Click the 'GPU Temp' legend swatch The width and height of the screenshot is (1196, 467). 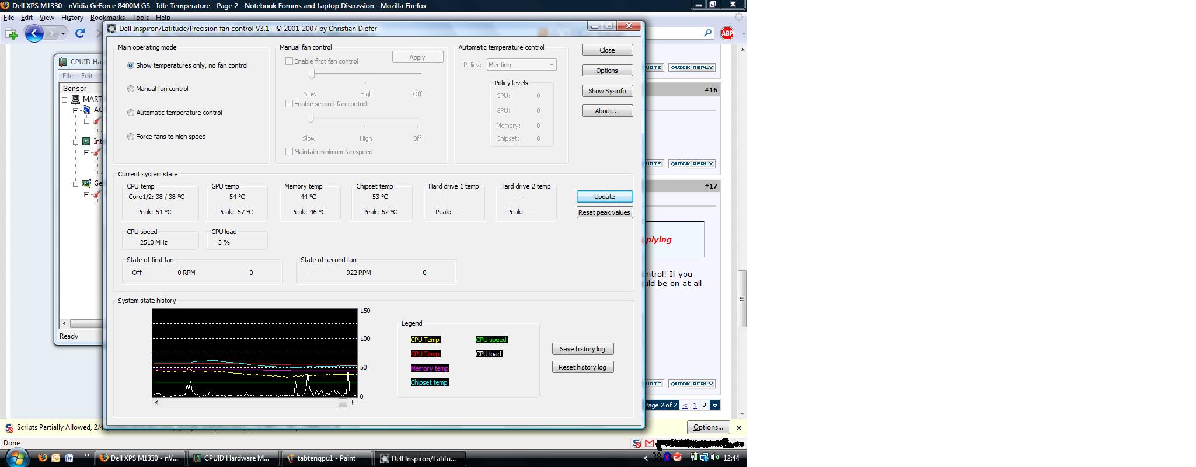(425, 354)
